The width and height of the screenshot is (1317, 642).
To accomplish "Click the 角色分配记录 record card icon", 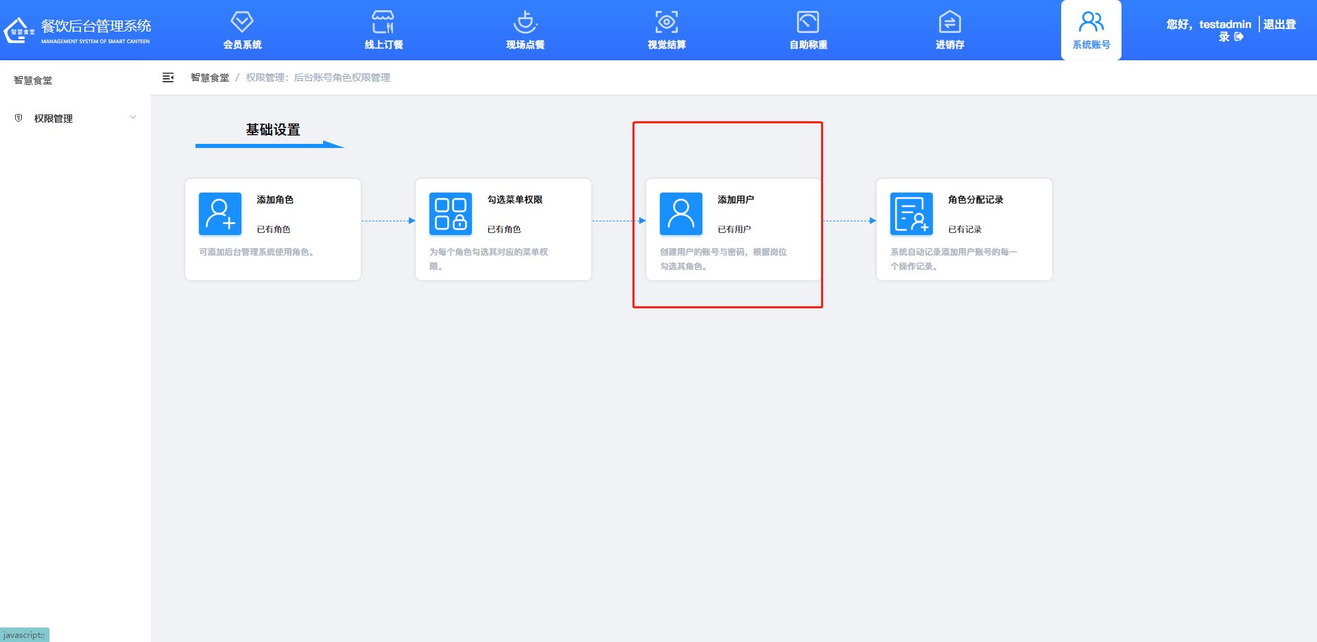I will (x=911, y=213).
